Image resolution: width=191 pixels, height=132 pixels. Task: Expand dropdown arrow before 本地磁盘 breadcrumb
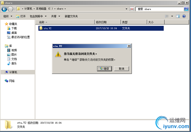click(34, 9)
